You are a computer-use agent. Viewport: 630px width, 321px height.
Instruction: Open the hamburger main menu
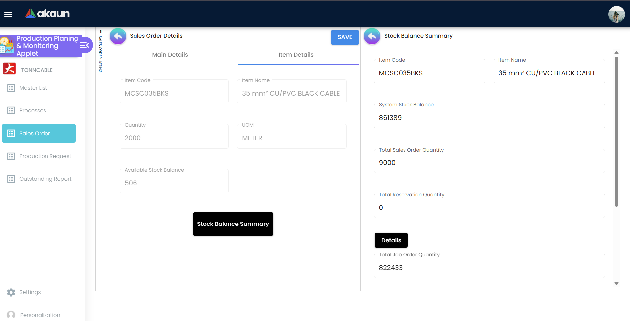8,14
